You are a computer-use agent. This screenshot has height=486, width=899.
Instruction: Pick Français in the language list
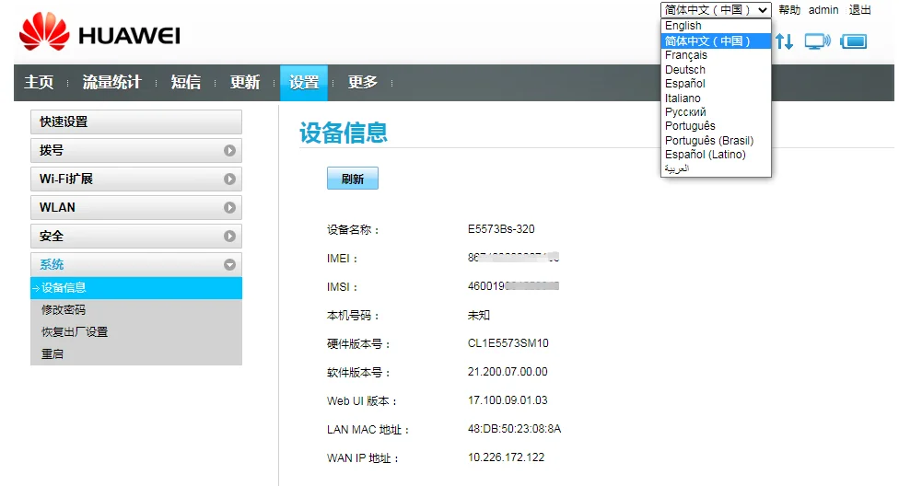(716, 55)
